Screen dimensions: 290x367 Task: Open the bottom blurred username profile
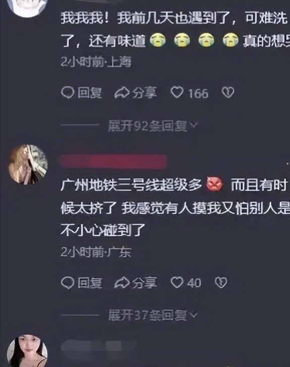[98, 346]
